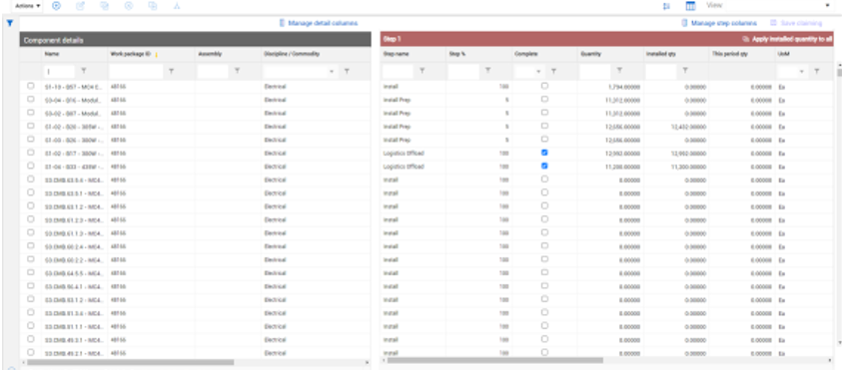Sort by the Name column header
842x370 pixels.
point(52,54)
